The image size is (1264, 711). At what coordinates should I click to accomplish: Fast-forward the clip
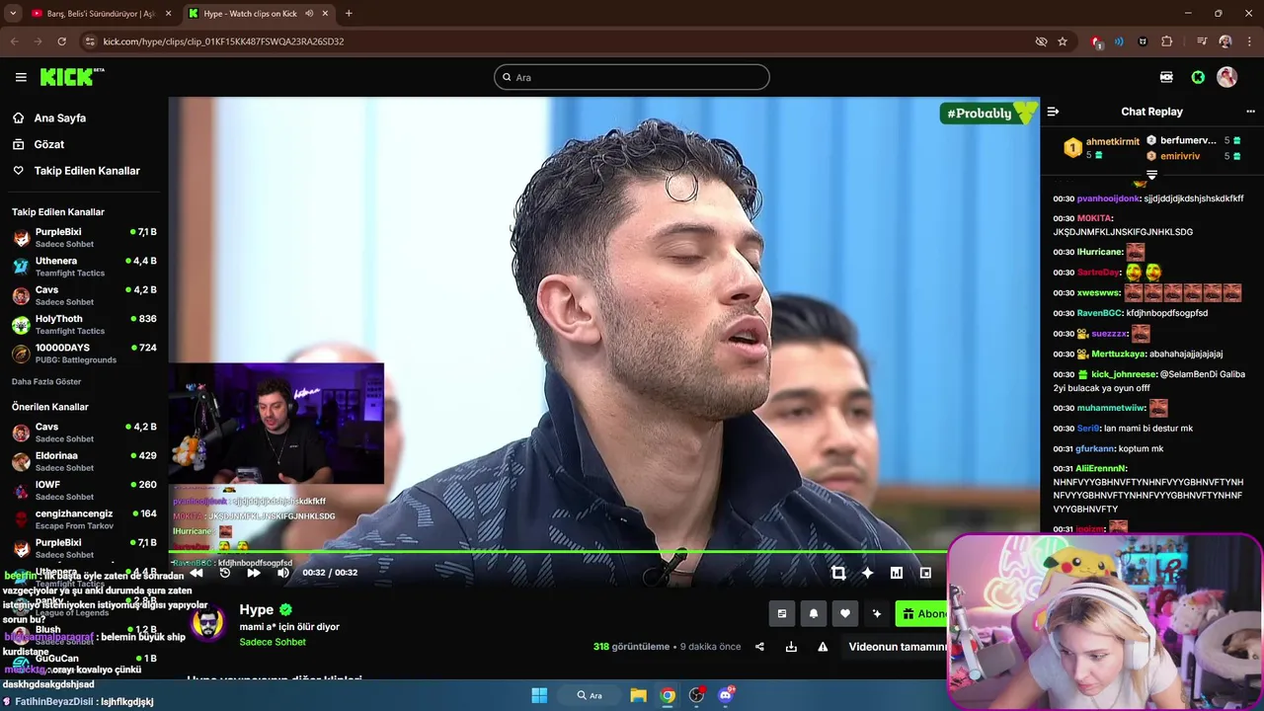coord(254,573)
